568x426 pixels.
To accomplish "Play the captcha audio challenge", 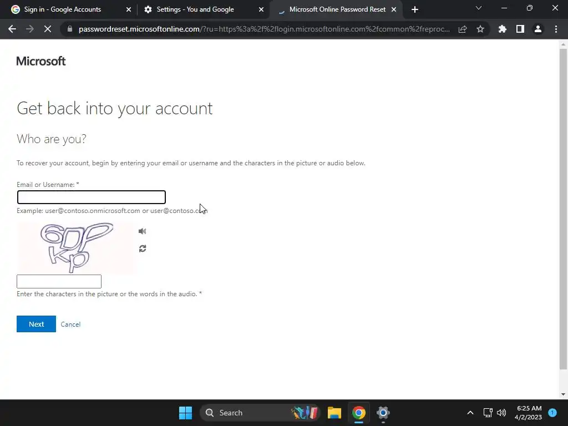I will pyautogui.click(x=143, y=231).
